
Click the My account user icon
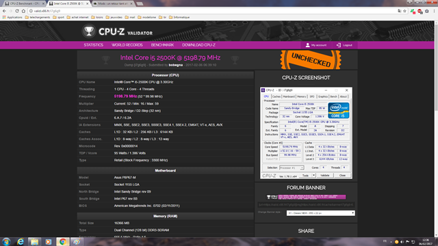[307, 45]
